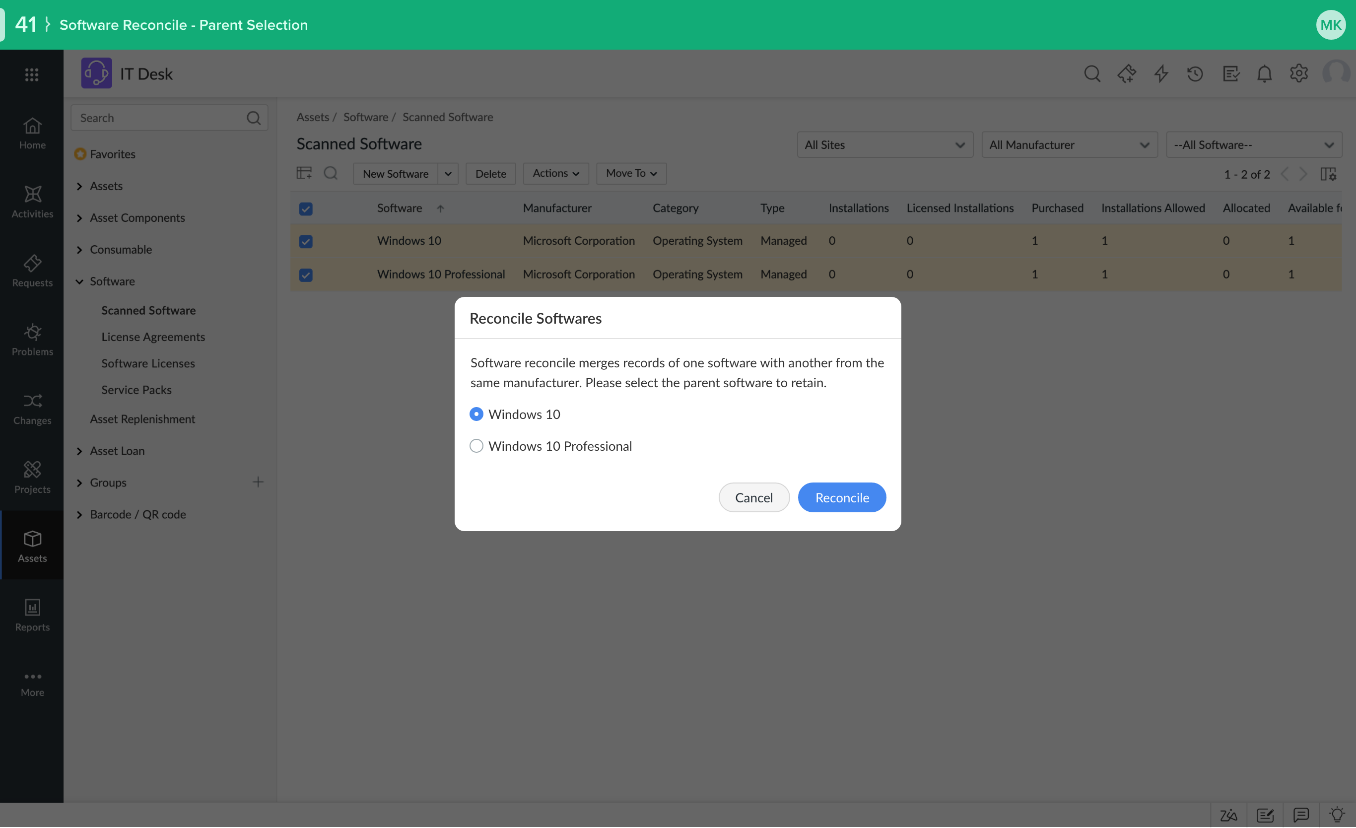This screenshot has width=1356, height=828.
Task: Open column chooser icon
Action: click(x=1328, y=175)
